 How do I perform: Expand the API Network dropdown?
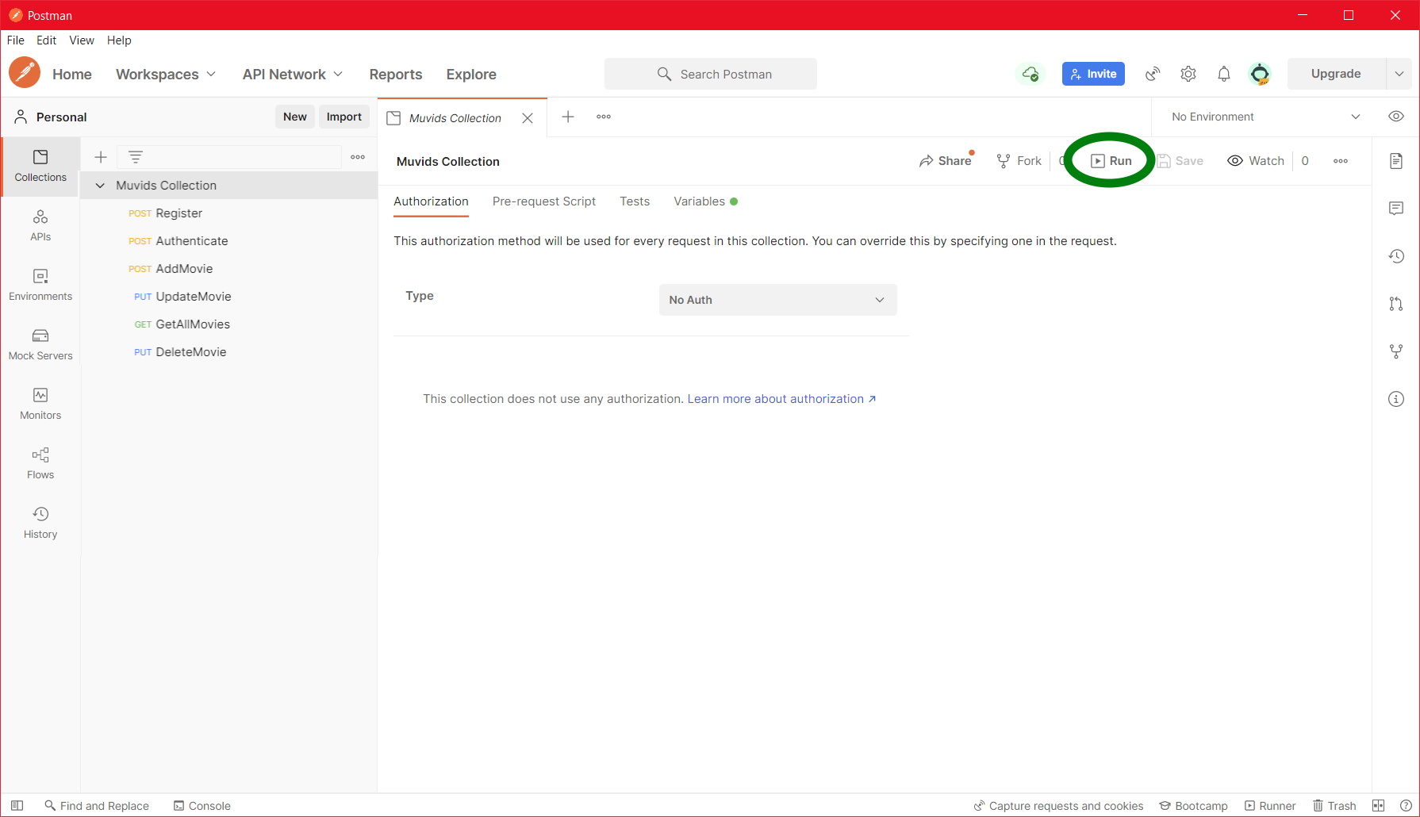pos(293,74)
